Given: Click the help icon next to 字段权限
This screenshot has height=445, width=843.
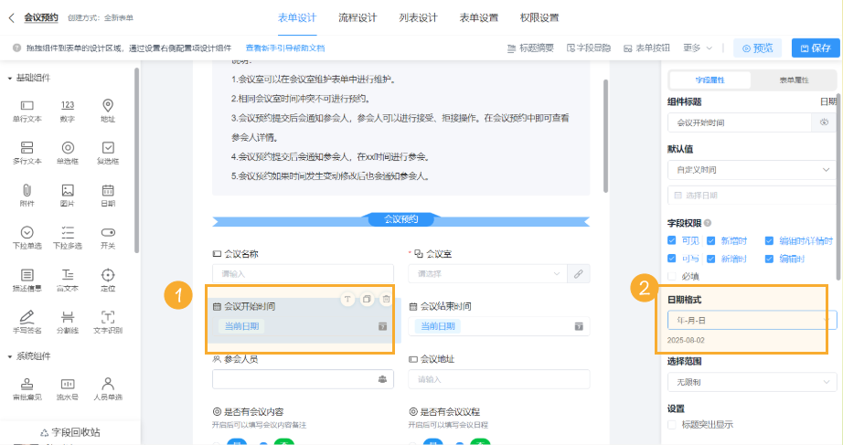Looking at the screenshot, I should pyautogui.click(x=708, y=223).
